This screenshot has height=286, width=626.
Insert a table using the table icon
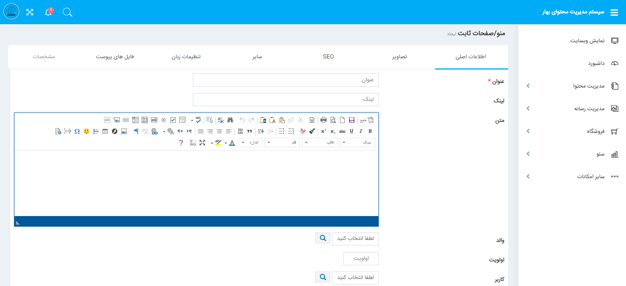click(105, 131)
